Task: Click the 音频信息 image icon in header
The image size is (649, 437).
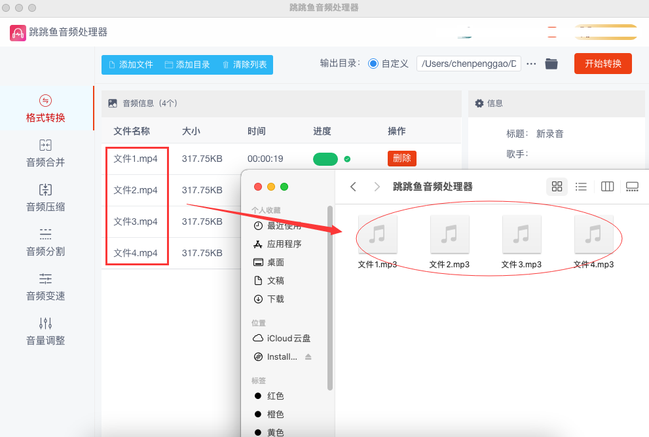Action: pos(113,103)
